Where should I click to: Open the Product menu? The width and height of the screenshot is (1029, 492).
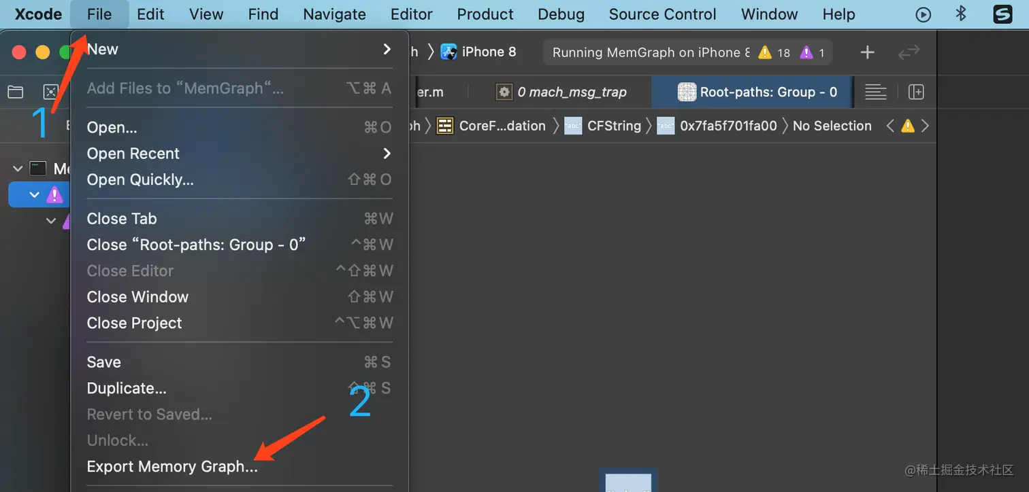click(485, 14)
